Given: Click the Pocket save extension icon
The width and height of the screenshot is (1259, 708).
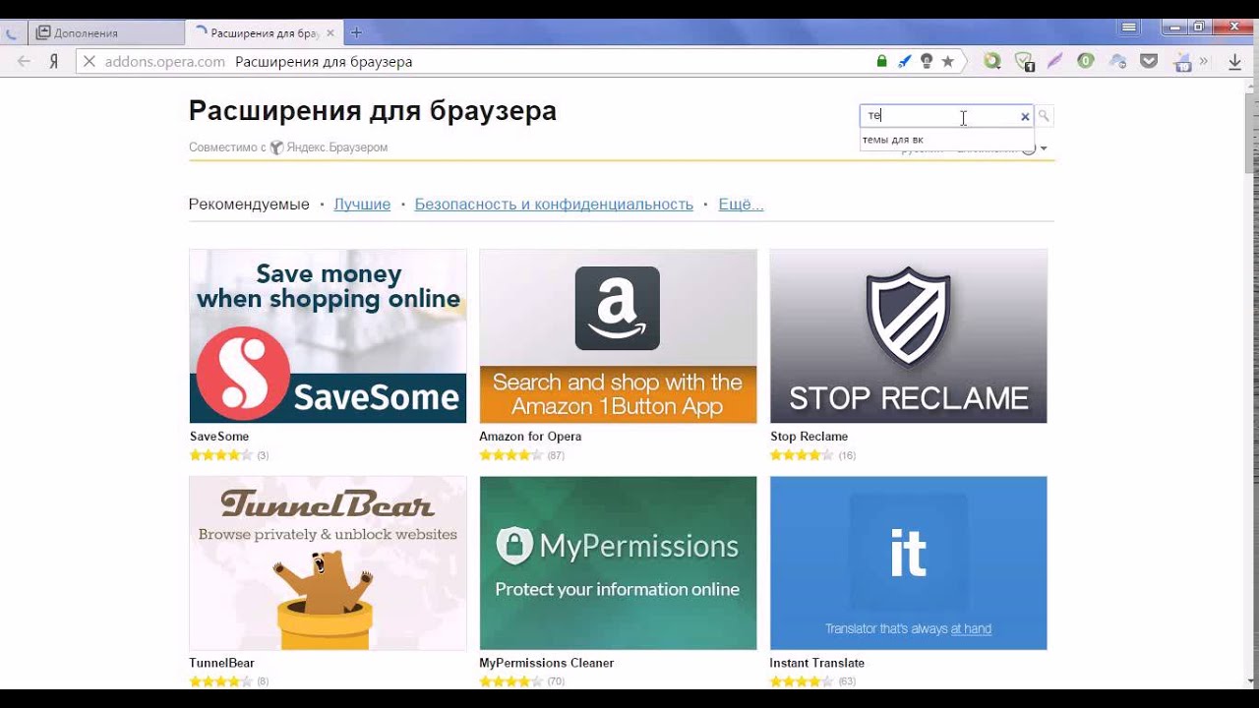Looking at the screenshot, I should (1149, 61).
